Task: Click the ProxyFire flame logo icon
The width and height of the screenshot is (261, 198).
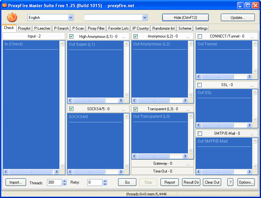Action: (x=12, y=17)
